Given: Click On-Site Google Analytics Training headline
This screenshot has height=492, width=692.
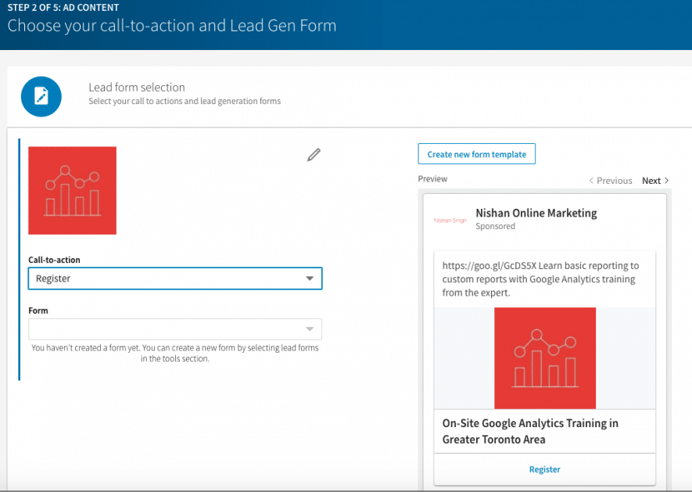Looking at the screenshot, I should click(x=530, y=431).
